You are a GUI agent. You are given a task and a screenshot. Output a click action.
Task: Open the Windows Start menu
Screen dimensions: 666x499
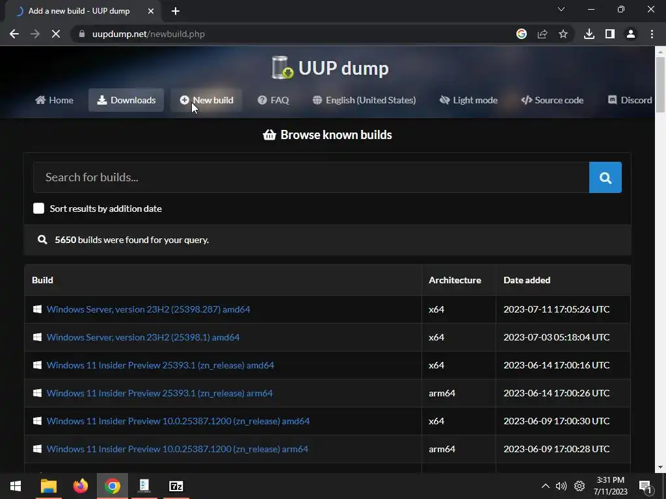16,486
